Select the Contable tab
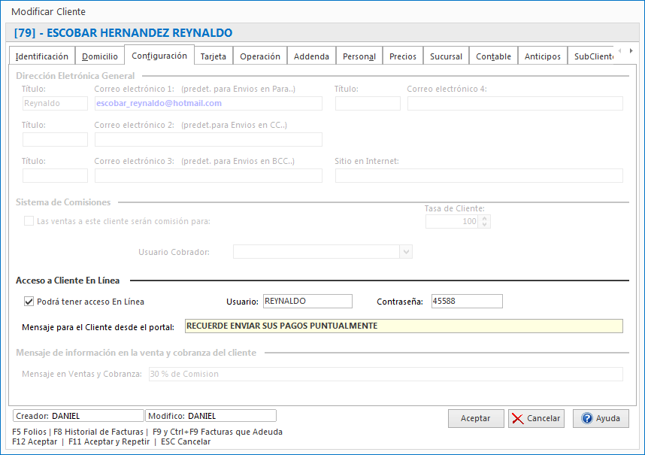Screen dimensions: 645x455 (x=492, y=55)
